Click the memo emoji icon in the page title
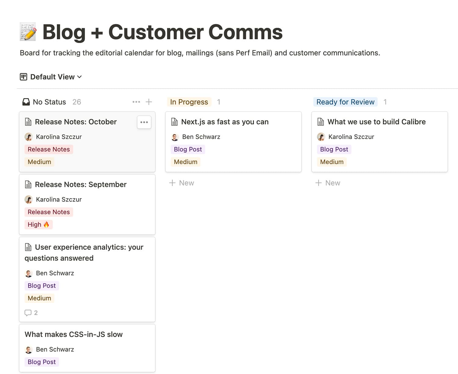This screenshot has width=458, height=374. [28, 32]
